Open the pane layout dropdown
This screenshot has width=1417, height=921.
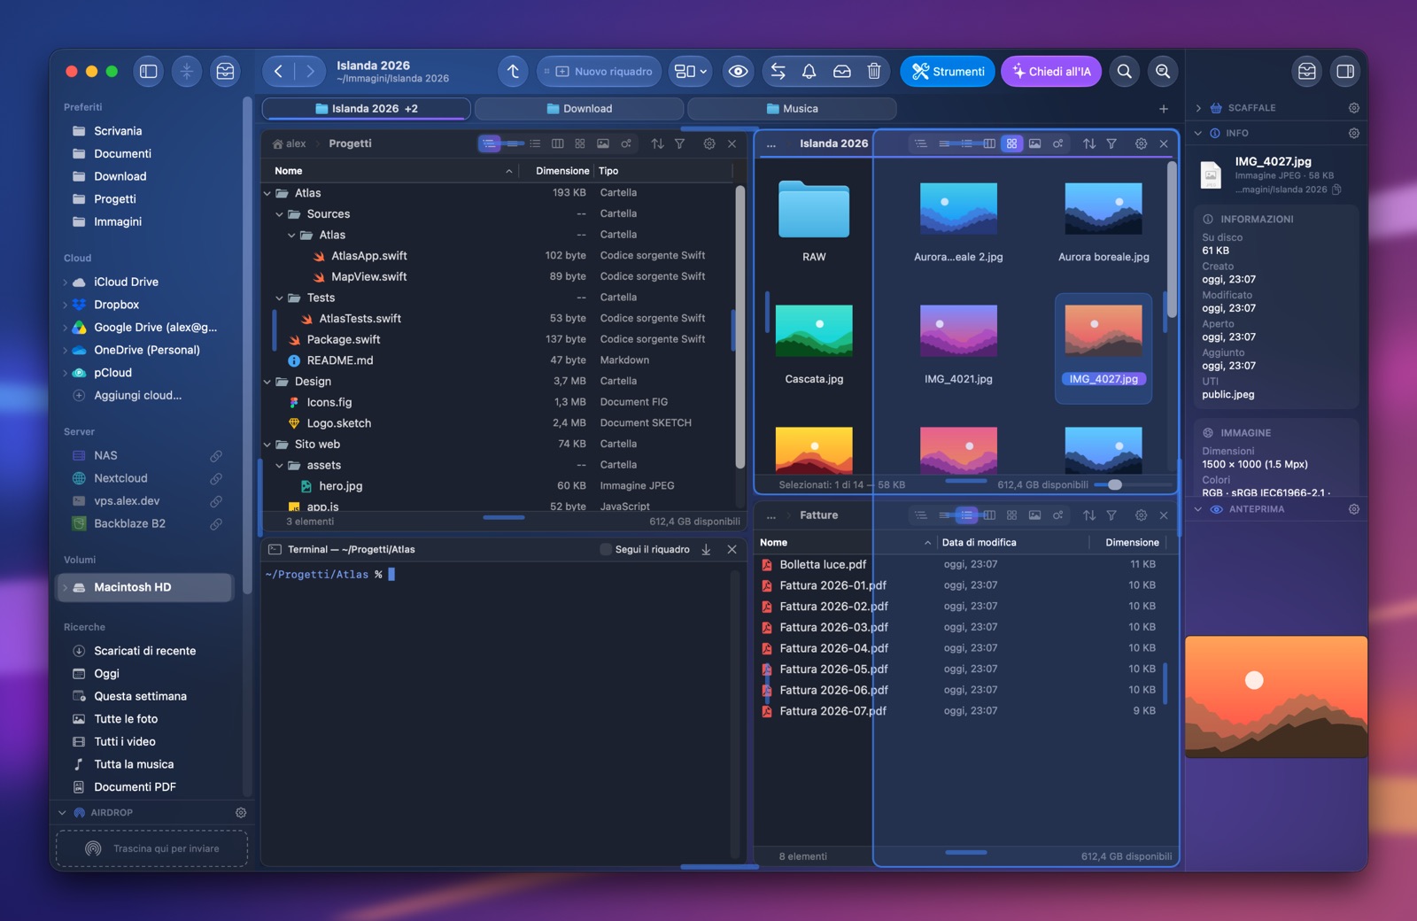691,72
